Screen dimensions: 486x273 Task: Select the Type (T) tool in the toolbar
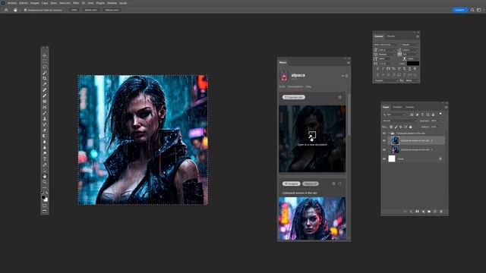[45, 158]
